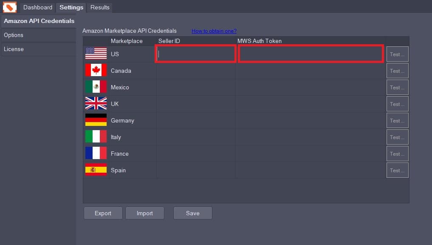Click the Spain flag icon

point(96,170)
